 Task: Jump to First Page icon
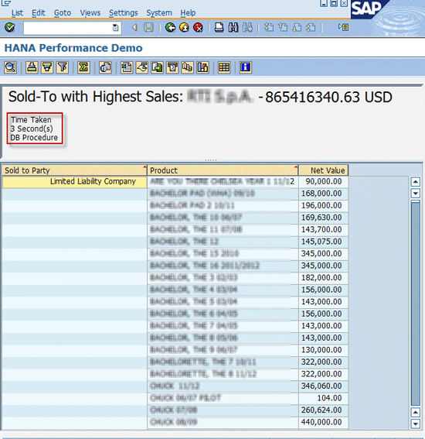click(x=269, y=27)
